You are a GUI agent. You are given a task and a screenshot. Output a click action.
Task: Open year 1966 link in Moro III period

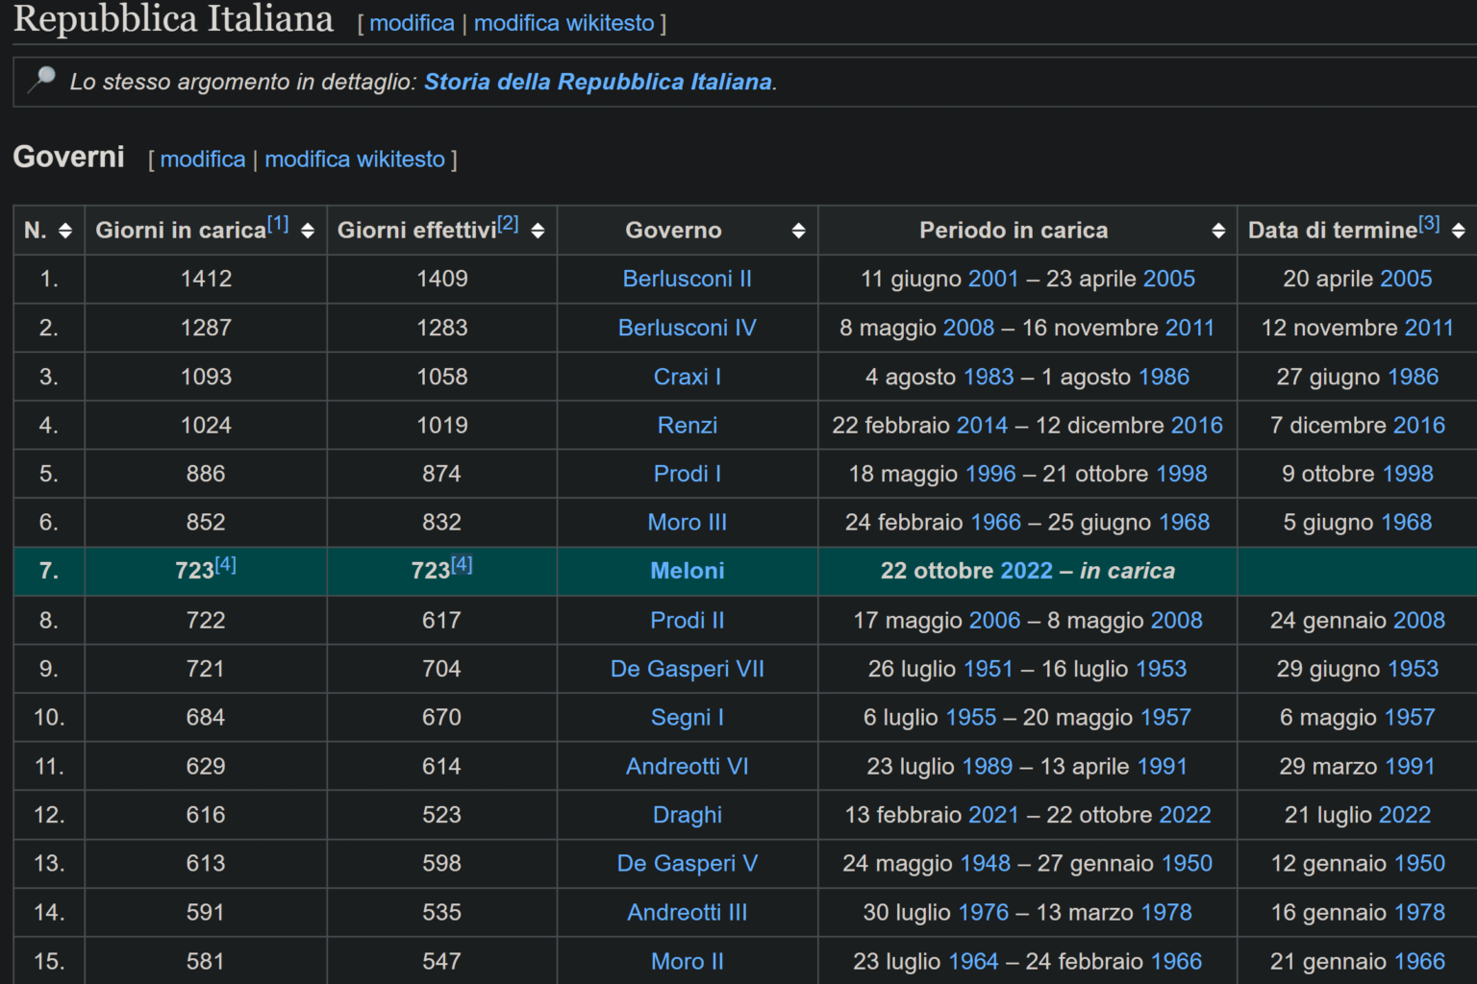pyautogui.click(x=996, y=522)
